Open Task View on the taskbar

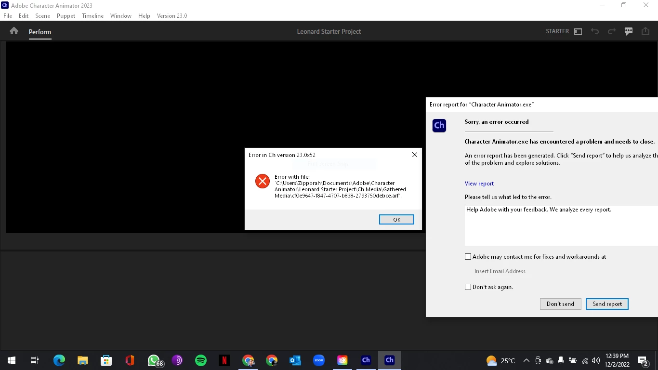point(35,360)
